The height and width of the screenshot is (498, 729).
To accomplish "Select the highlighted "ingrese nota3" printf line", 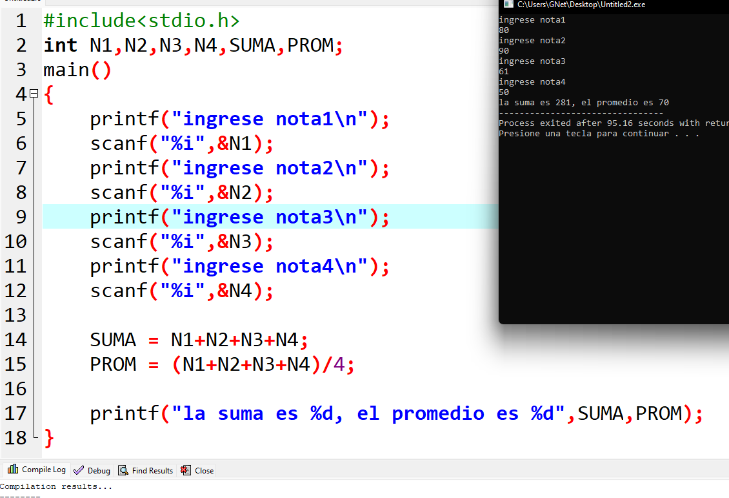I will click(240, 217).
